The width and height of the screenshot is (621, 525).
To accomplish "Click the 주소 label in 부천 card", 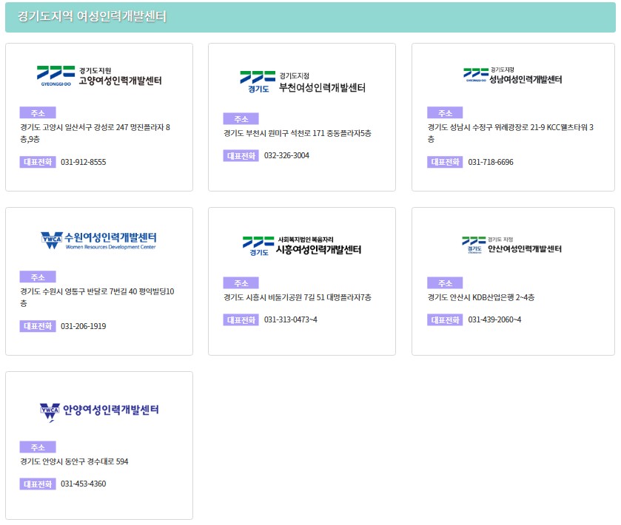I will tap(241, 119).
